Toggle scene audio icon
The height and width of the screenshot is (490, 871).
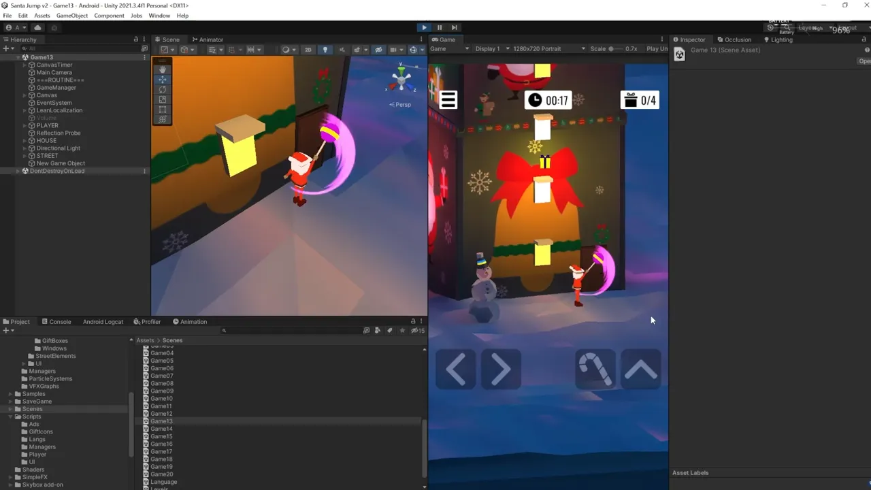pos(342,50)
